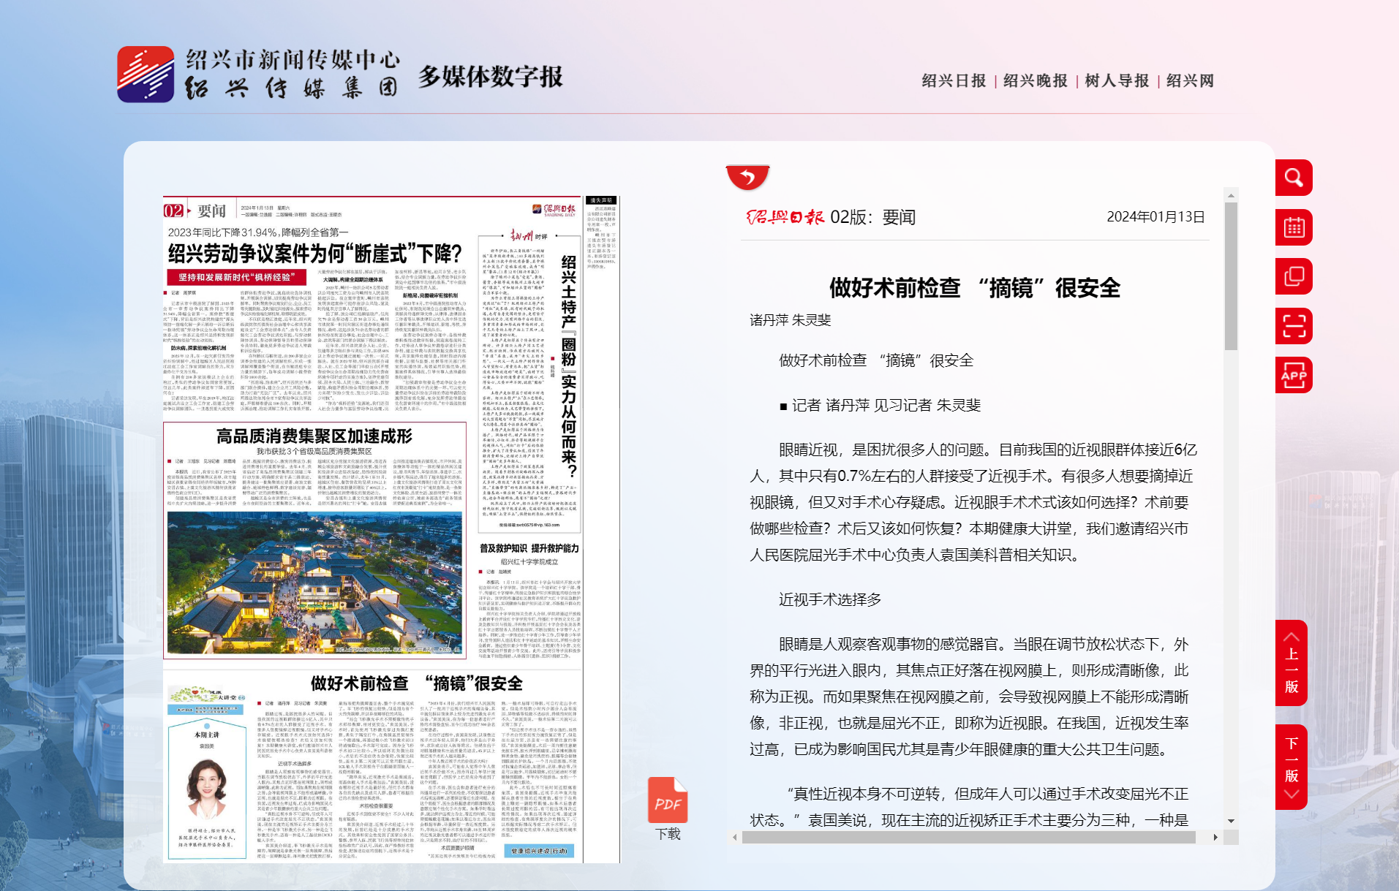Click the horizontal scroll right arrow

pos(1215,837)
